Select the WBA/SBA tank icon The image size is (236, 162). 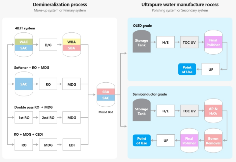(72, 45)
